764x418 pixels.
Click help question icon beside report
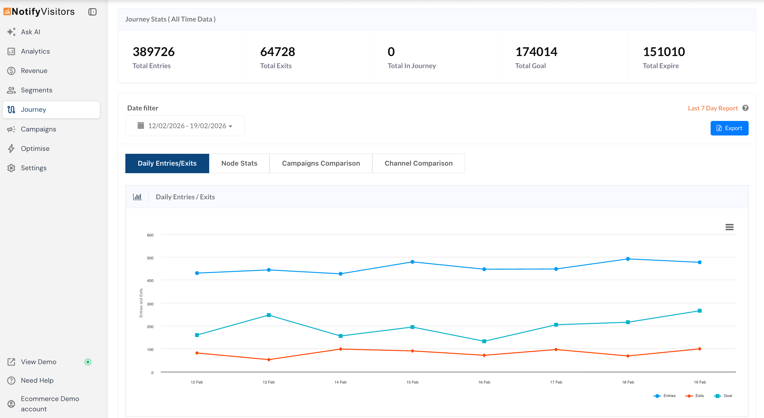coord(745,108)
